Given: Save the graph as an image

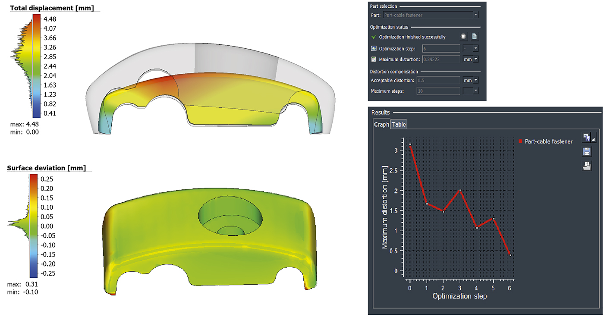Looking at the screenshot, I should point(586,137).
